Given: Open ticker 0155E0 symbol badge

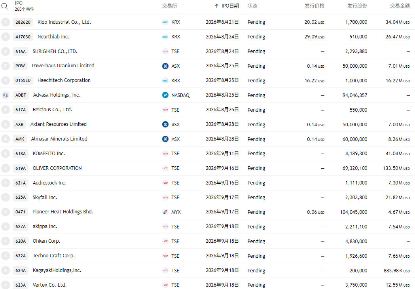Looking at the screenshot, I should (x=23, y=80).
